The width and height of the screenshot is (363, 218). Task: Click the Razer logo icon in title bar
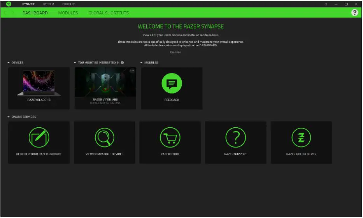click(x=9, y=4)
